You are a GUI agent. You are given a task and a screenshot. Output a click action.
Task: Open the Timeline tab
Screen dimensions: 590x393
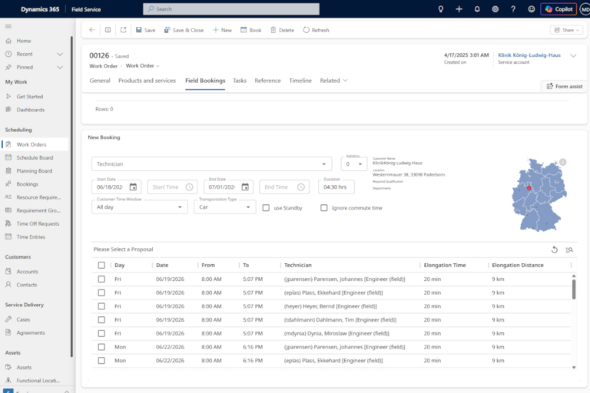[x=300, y=81]
